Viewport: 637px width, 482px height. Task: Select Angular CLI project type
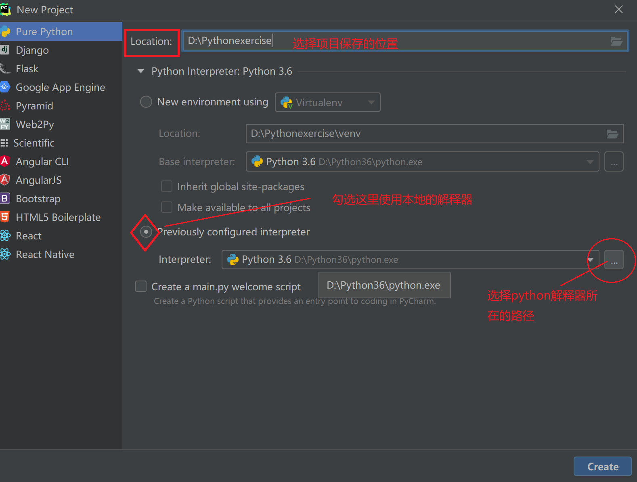[x=61, y=161]
